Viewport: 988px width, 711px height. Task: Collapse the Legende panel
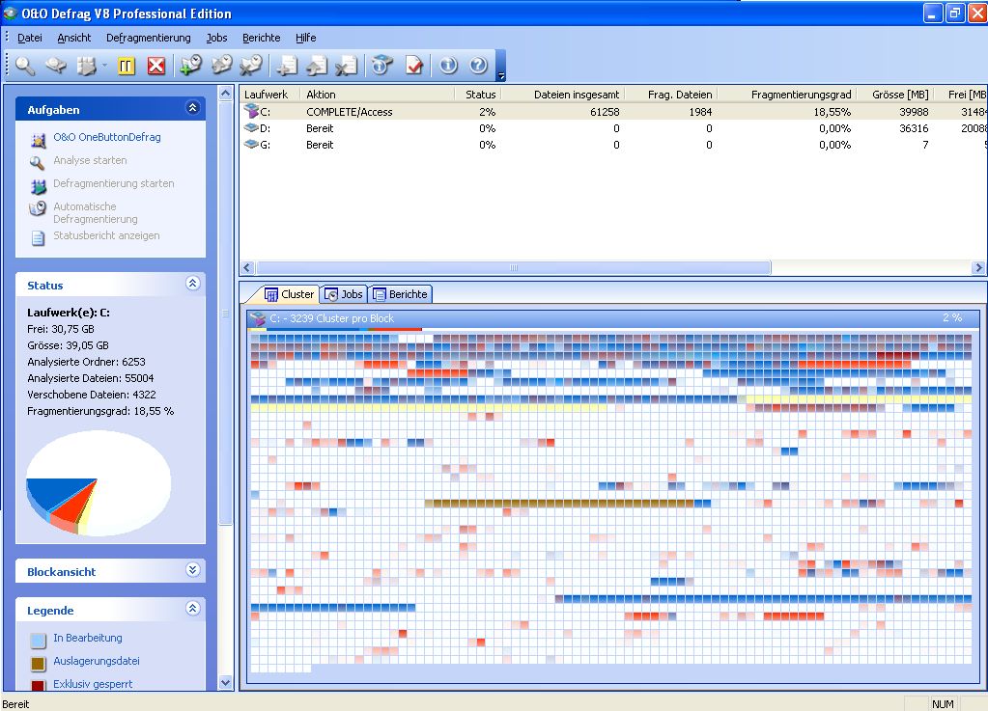(x=192, y=609)
